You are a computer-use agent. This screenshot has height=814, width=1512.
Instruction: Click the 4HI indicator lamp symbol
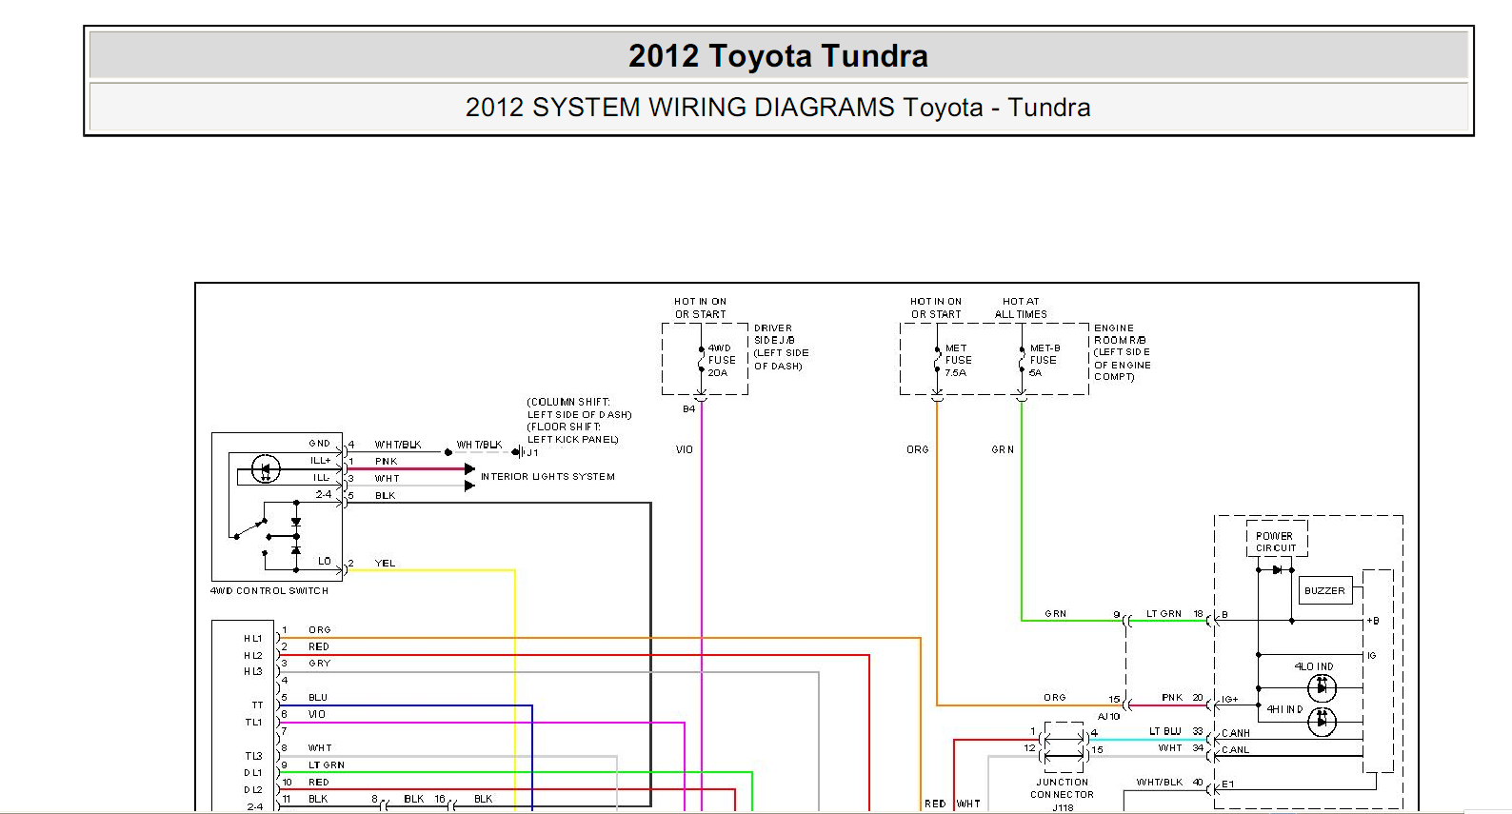(1322, 722)
